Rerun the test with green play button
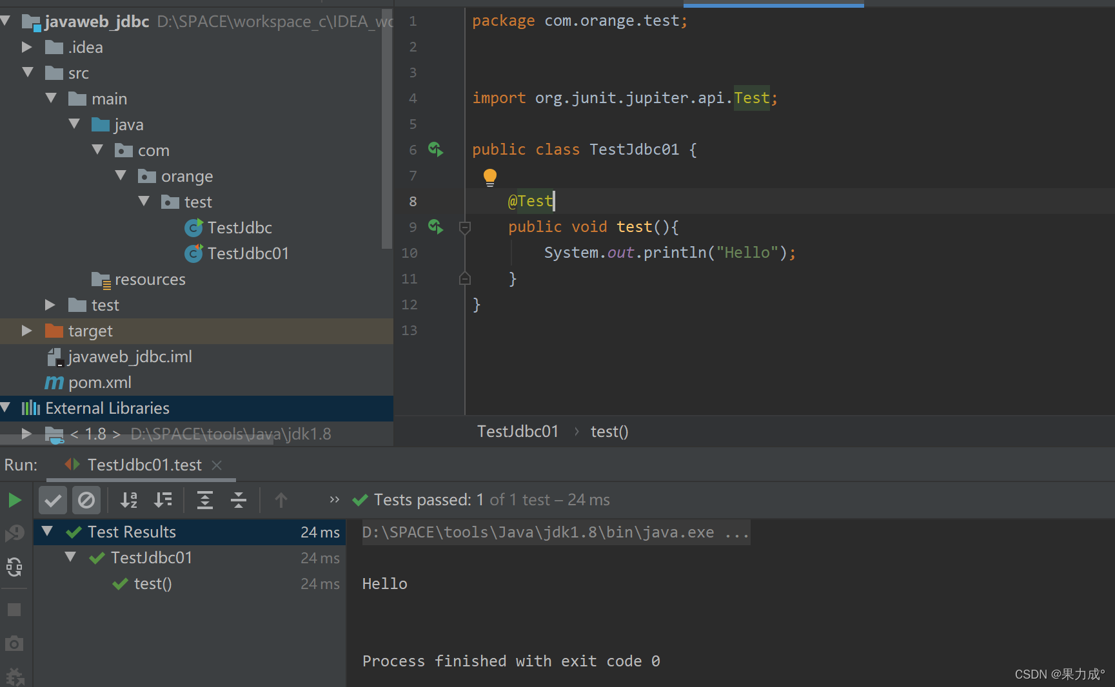This screenshot has width=1115, height=687. coord(14,500)
